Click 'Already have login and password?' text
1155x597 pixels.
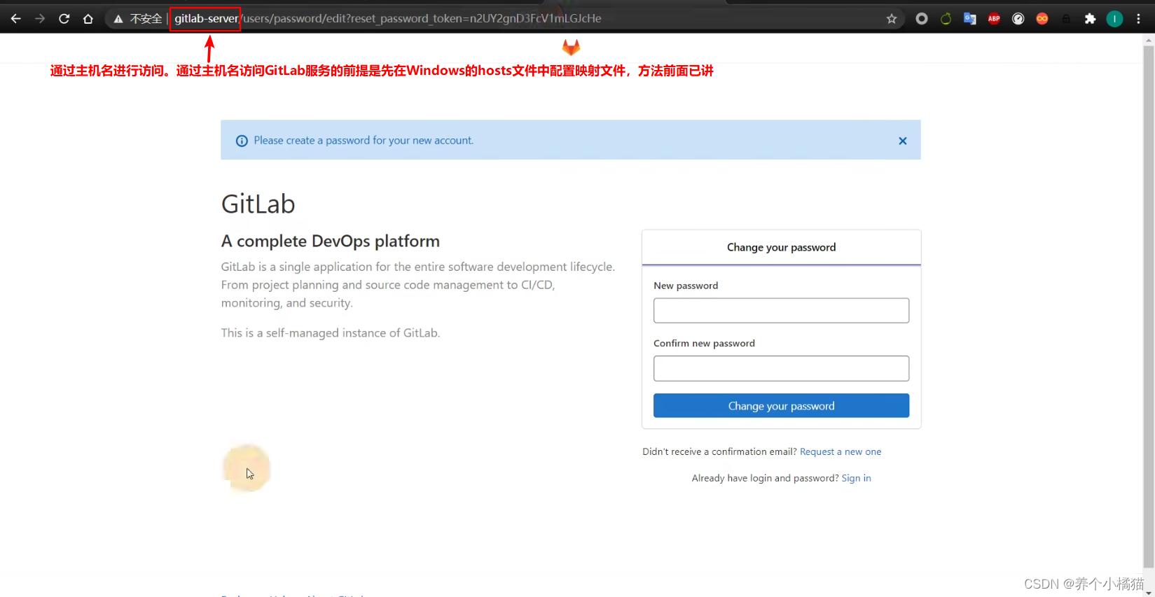click(765, 479)
